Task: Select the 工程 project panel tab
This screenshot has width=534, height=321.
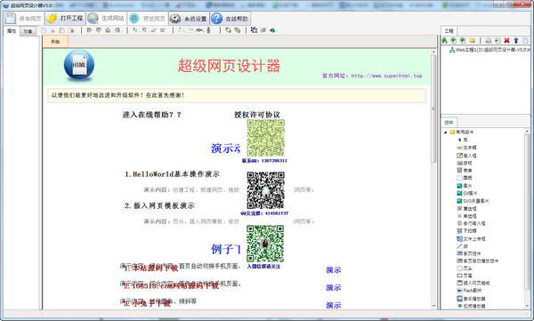Action: coord(449,30)
